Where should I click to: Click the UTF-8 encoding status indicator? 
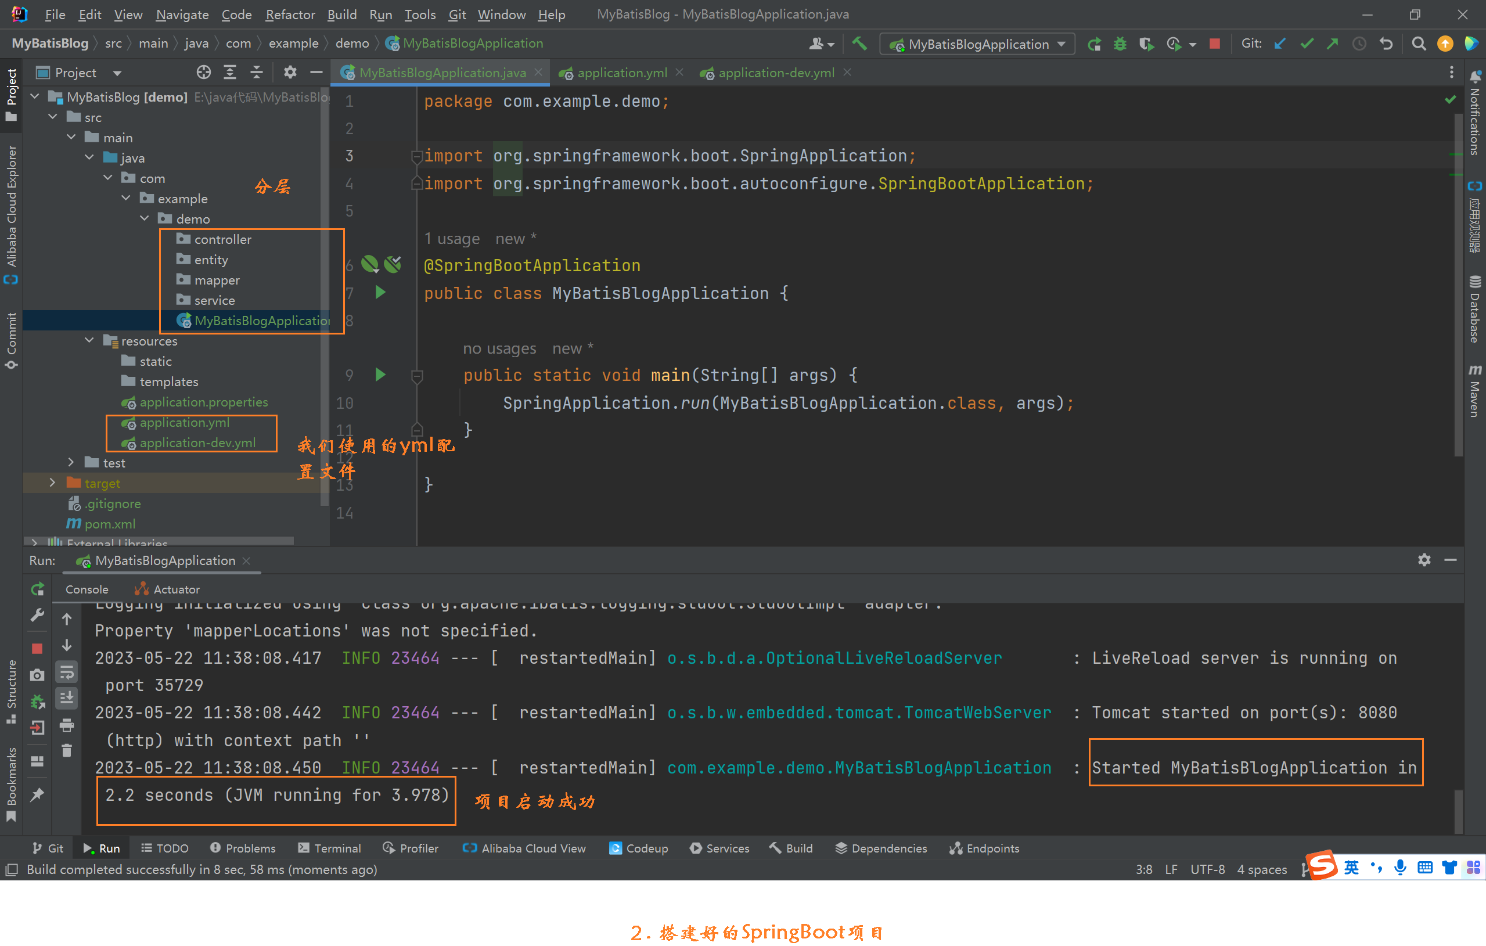pos(1207,869)
